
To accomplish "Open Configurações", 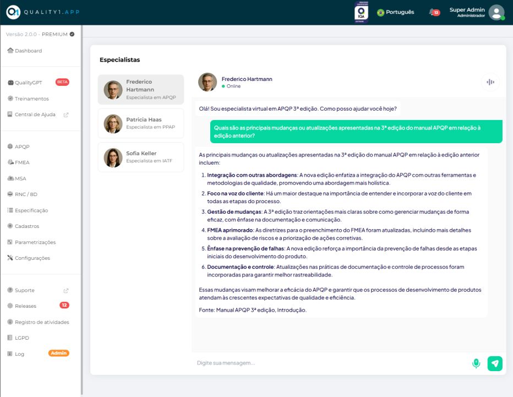I will click(x=32, y=258).
